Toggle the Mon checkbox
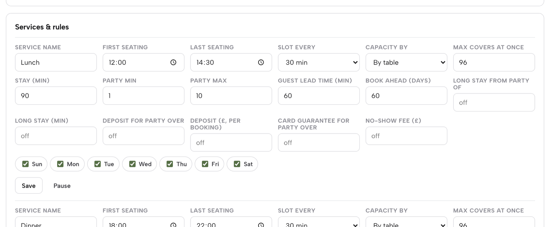 click(60, 164)
